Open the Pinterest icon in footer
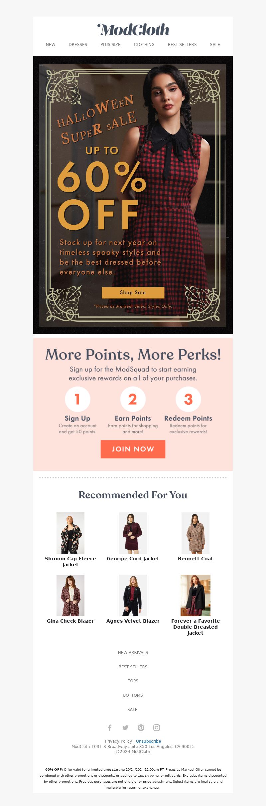Screen dimensions: 266x806 click(141, 727)
